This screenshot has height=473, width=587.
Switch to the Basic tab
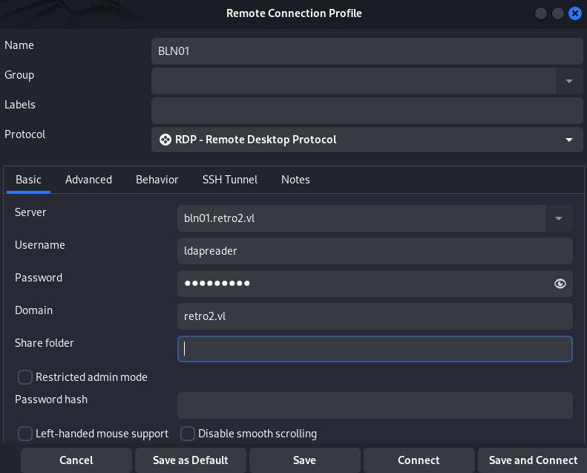tap(28, 180)
